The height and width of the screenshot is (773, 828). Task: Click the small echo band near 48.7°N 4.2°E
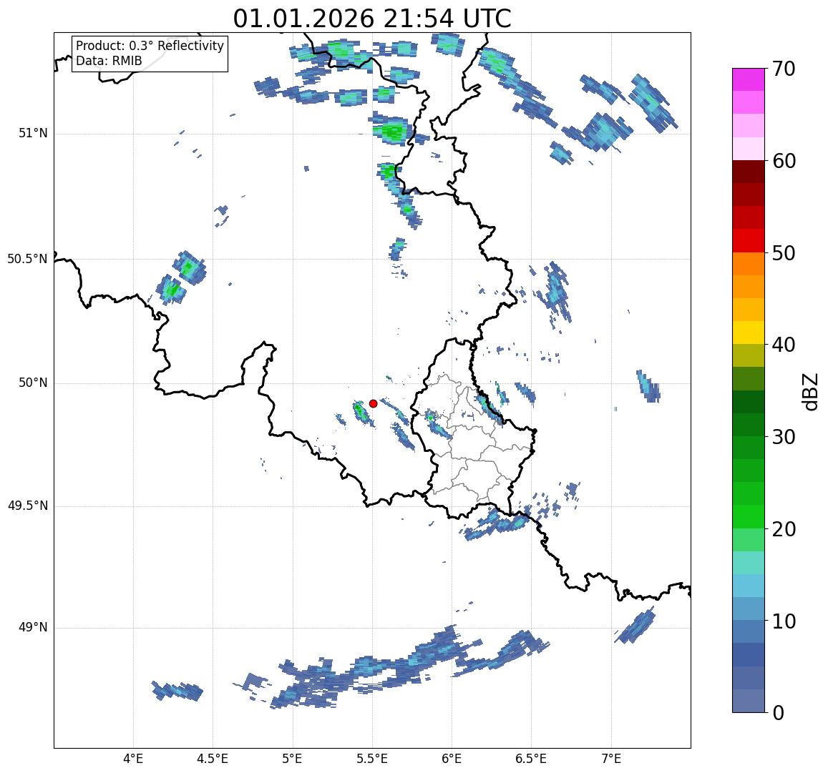click(177, 691)
